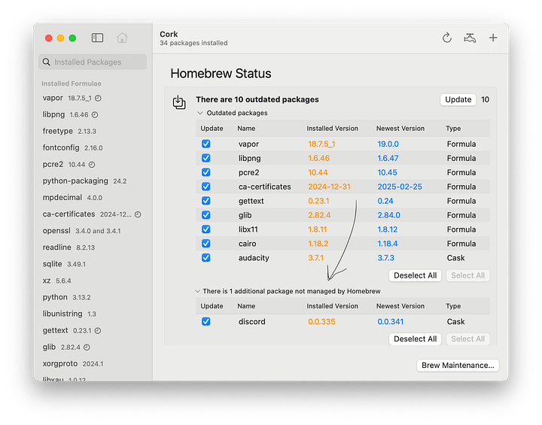Refresh packages with the reload icon
The width and height of the screenshot is (542, 425).
coord(447,38)
